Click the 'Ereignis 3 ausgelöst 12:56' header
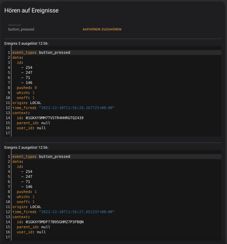 26,44
